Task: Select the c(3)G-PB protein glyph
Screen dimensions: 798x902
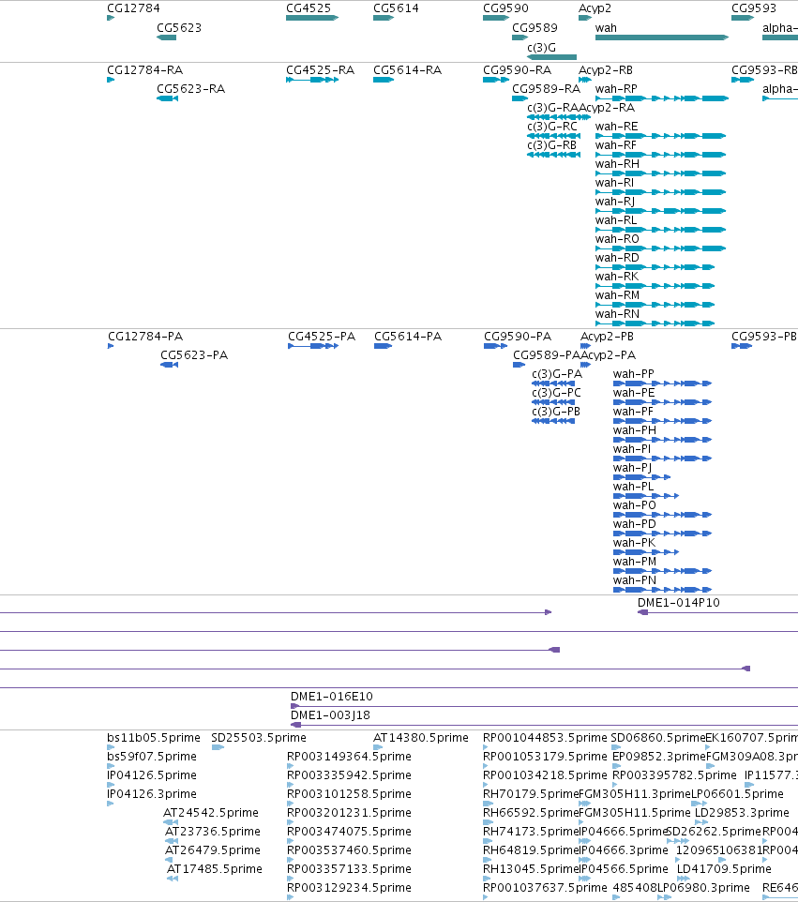Action: 553,420
